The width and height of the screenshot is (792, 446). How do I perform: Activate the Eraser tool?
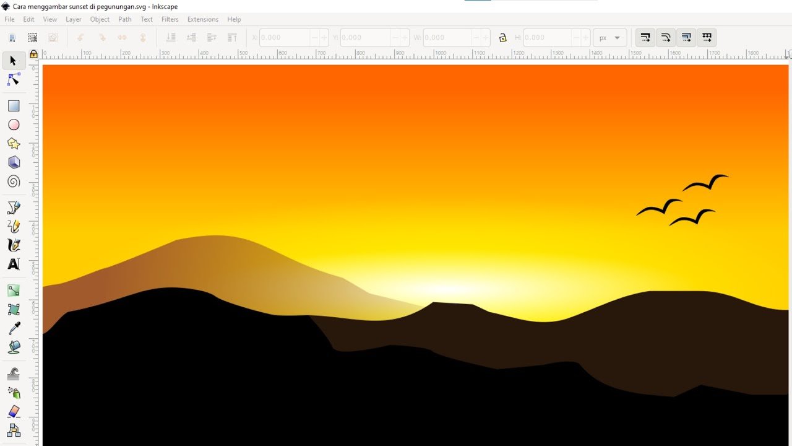click(14, 411)
